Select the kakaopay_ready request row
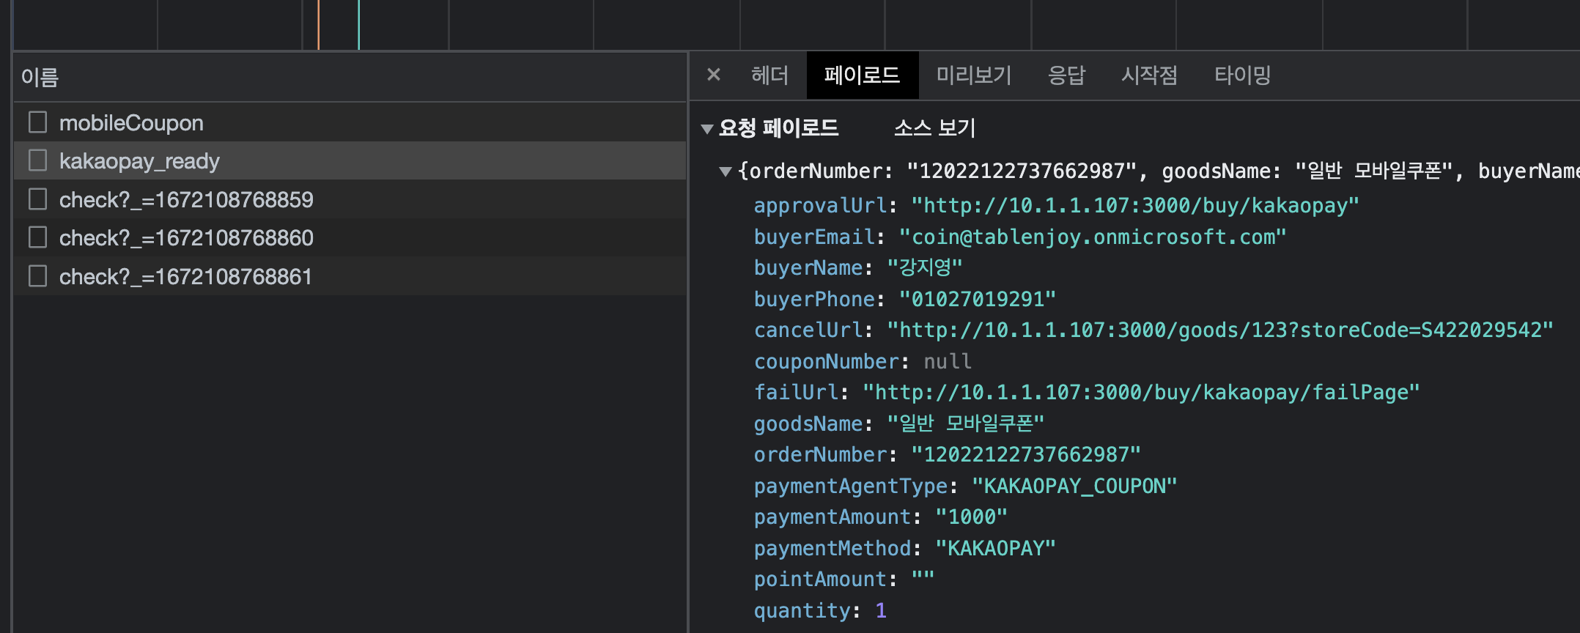1580x633 pixels. click(x=350, y=160)
